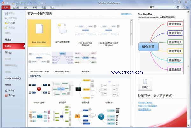Click the 重要主题1 node in the preview

(175, 24)
